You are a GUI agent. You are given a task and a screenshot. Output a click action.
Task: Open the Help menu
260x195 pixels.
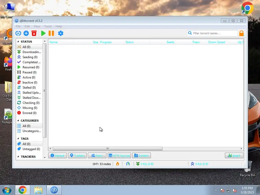(59, 26)
